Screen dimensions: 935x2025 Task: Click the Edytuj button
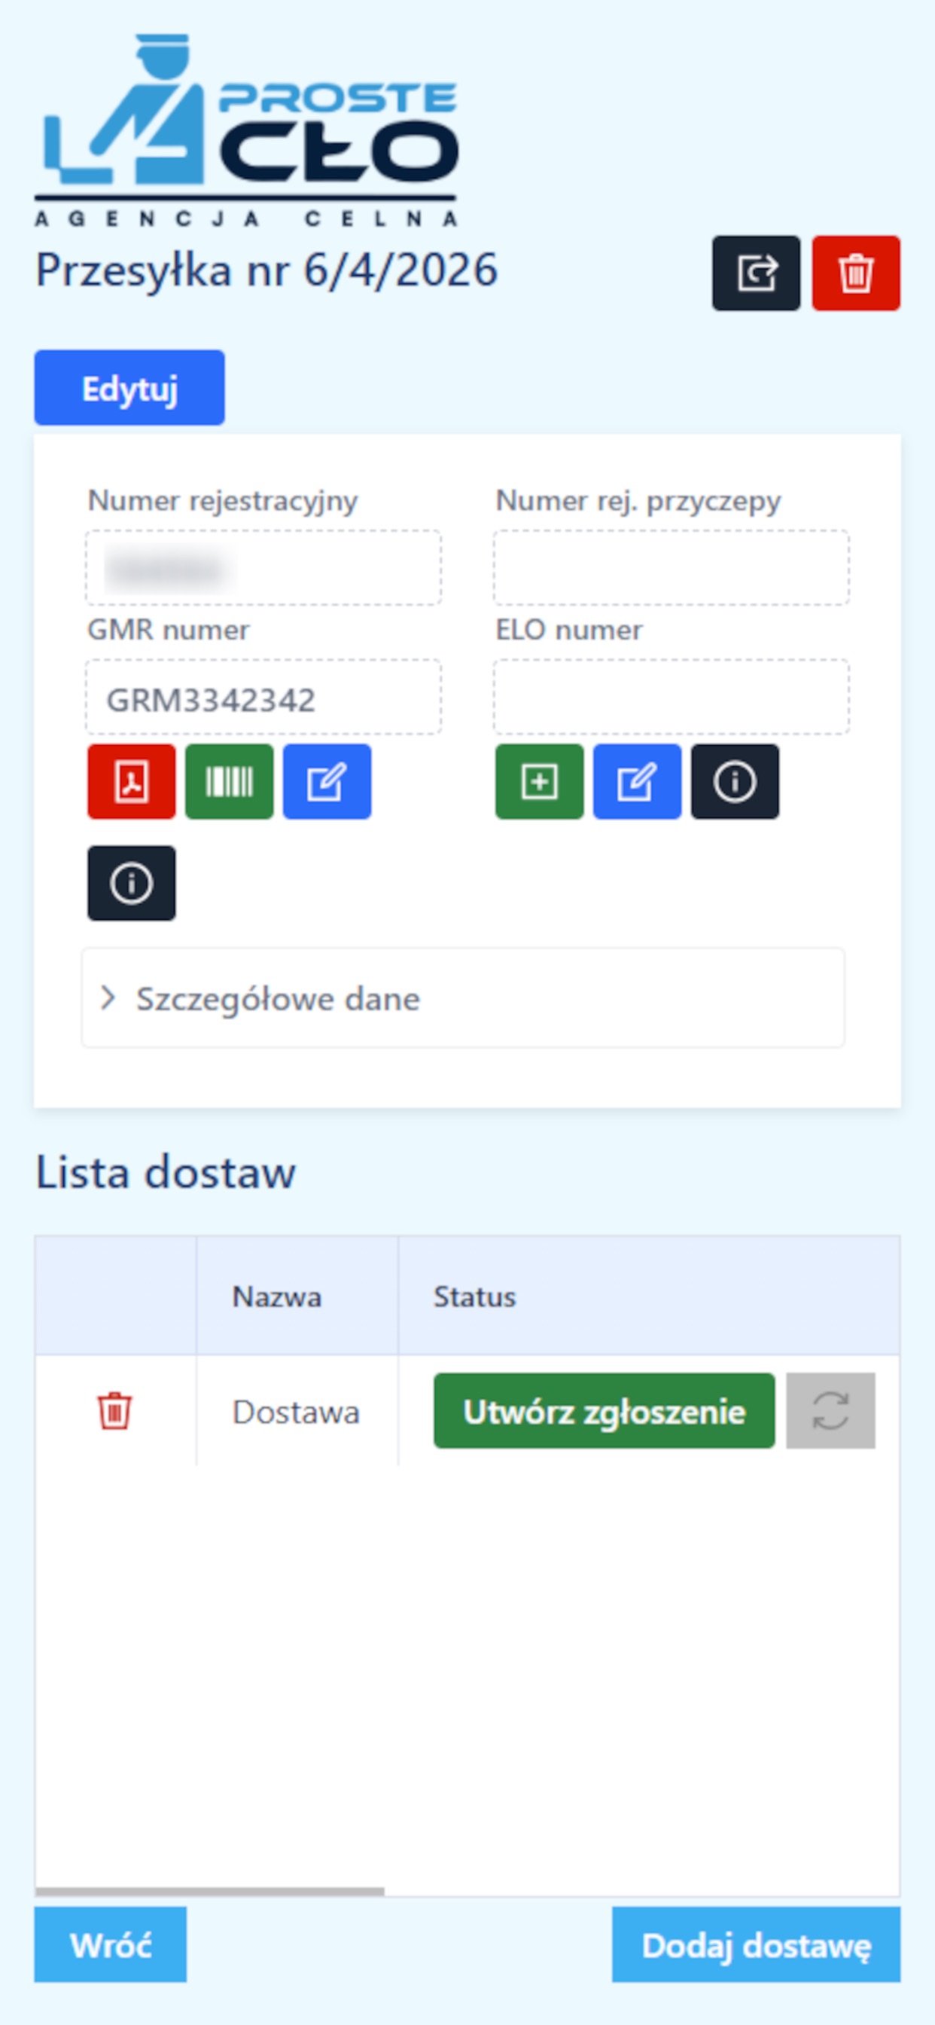click(x=129, y=387)
